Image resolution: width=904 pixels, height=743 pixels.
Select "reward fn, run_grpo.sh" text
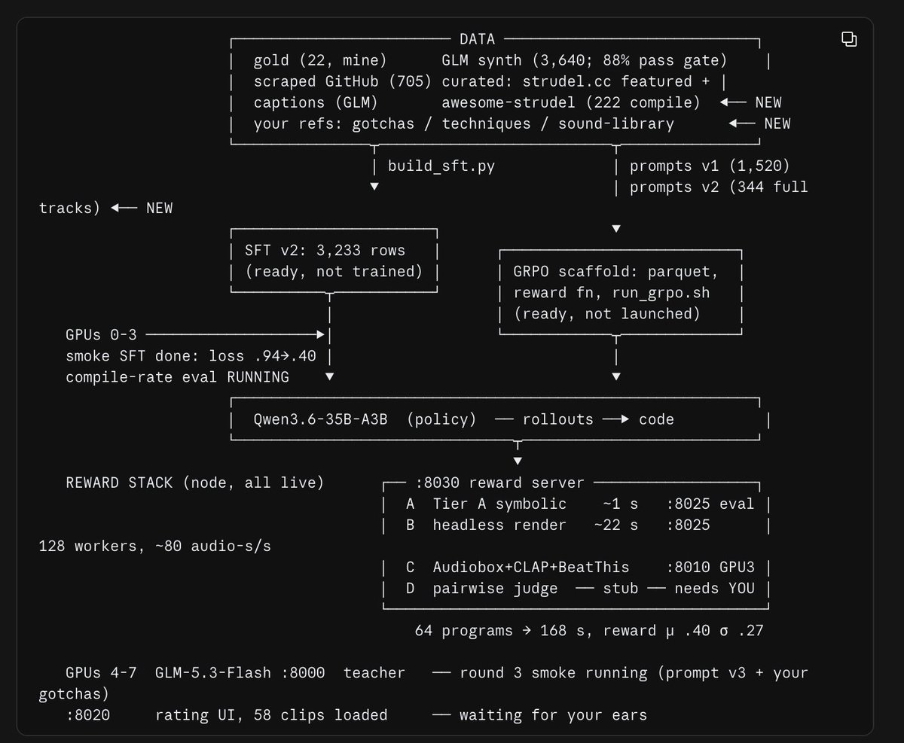(x=611, y=293)
